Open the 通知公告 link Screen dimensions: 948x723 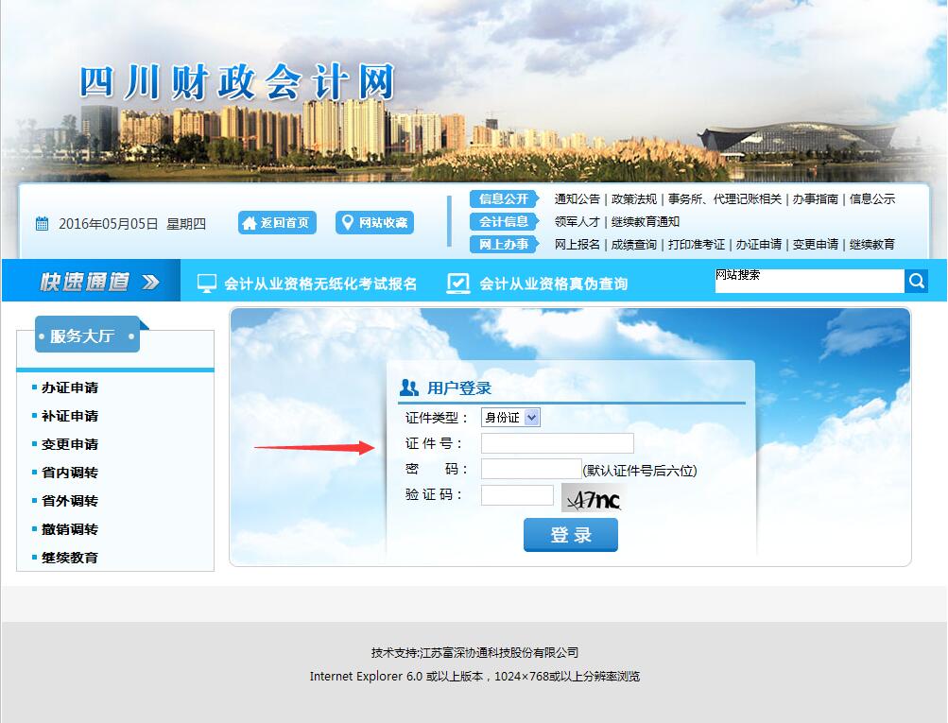click(577, 198)
